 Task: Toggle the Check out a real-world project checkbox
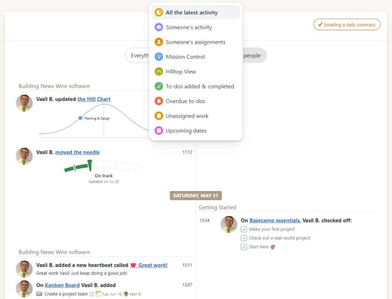[244, 238]
